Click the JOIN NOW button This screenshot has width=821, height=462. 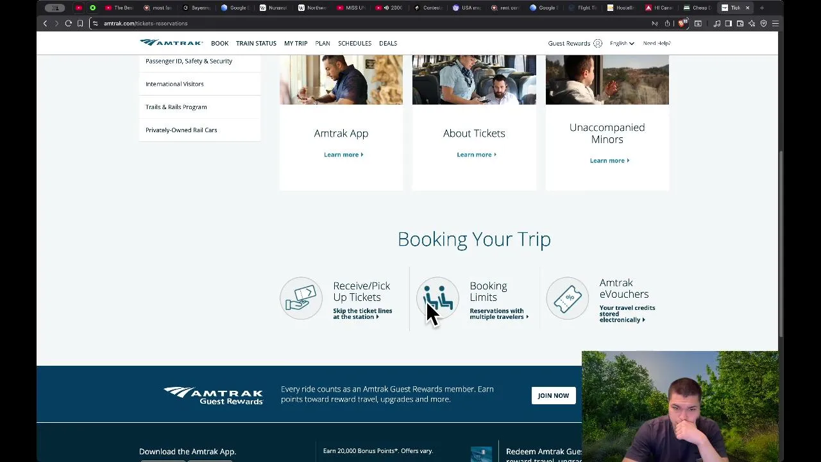pyautogui.click(x=553, y=395)
